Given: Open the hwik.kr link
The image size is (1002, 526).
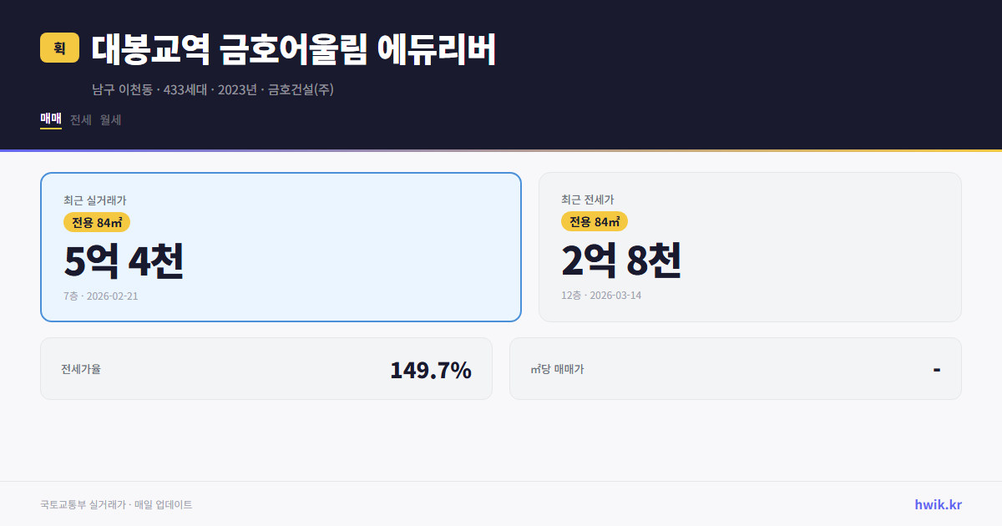Looking at the screenshot, I should pos(938,503).
